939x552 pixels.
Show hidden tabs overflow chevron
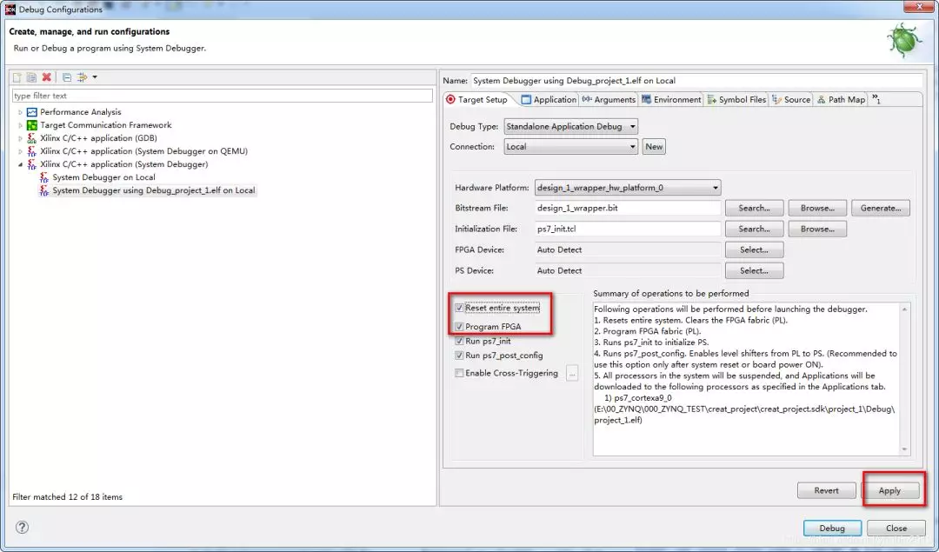(x=876, y=99)
